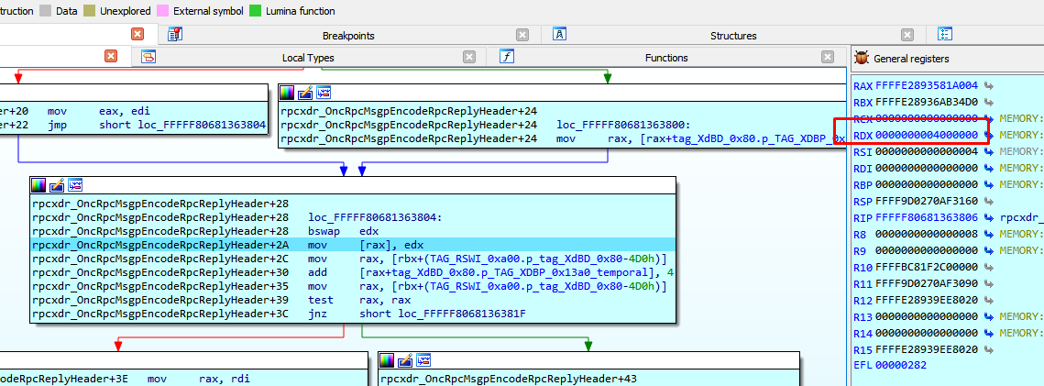Click jump arrow next to RSP value
The width and height of the screenshot is (1044, 386).
[x=989, y=201]
